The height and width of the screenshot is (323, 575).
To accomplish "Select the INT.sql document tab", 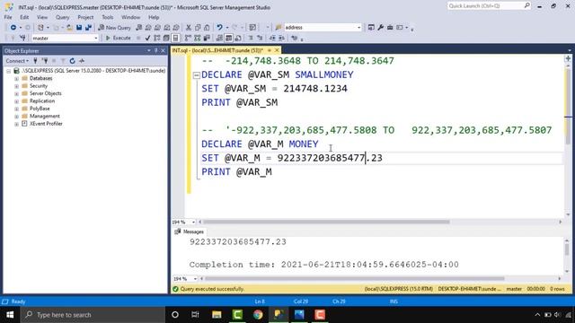I will coord(217,50).
